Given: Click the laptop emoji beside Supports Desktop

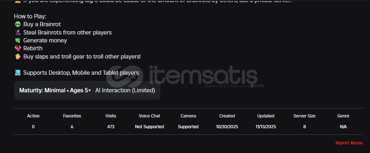Looking at the screenshot, I should [x=18, y=73].
